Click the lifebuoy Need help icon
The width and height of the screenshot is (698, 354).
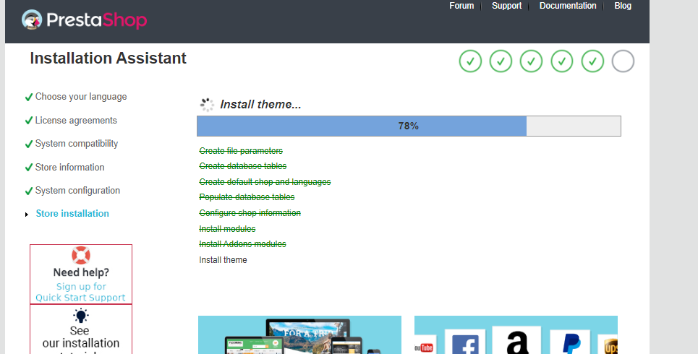81,255
